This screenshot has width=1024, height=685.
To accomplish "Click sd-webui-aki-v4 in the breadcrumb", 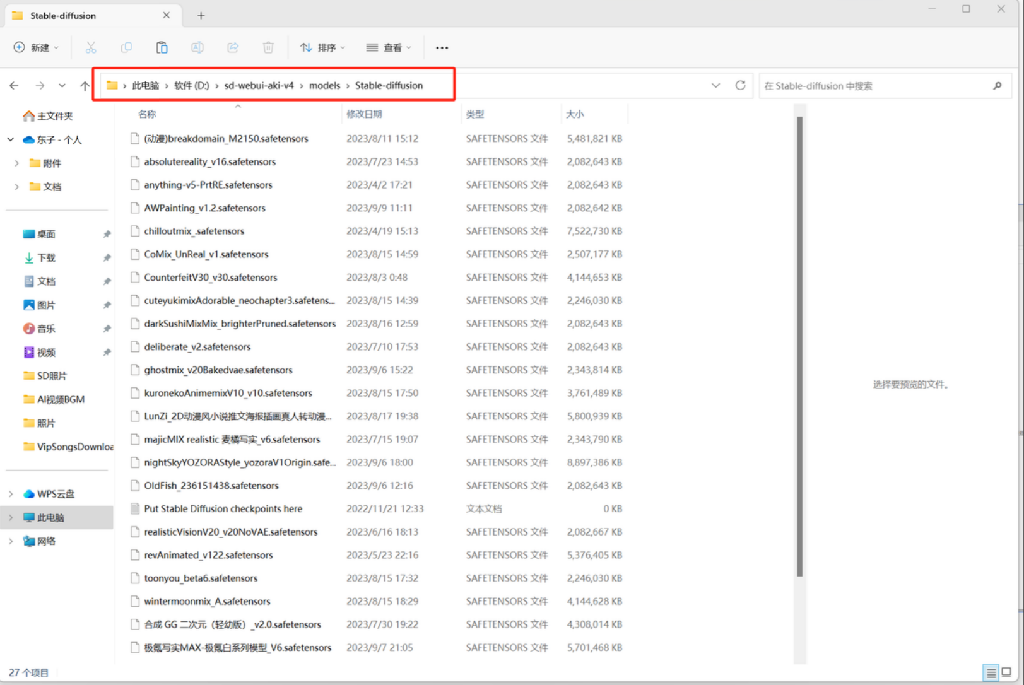I will click(259, 85).
